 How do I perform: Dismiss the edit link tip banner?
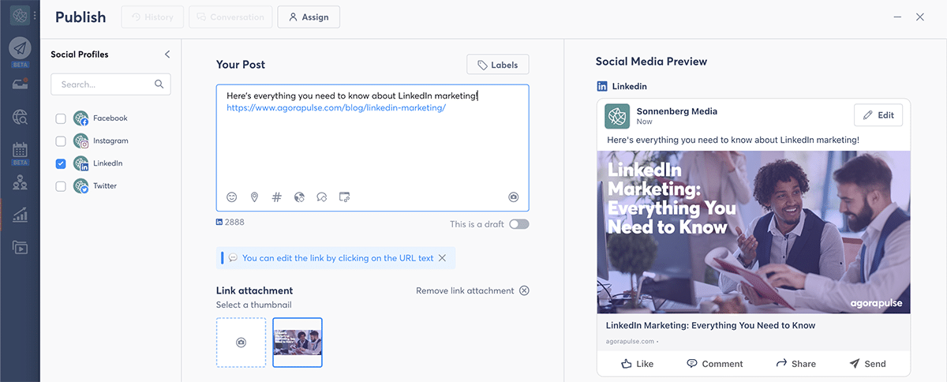click(x=442, y=258)
